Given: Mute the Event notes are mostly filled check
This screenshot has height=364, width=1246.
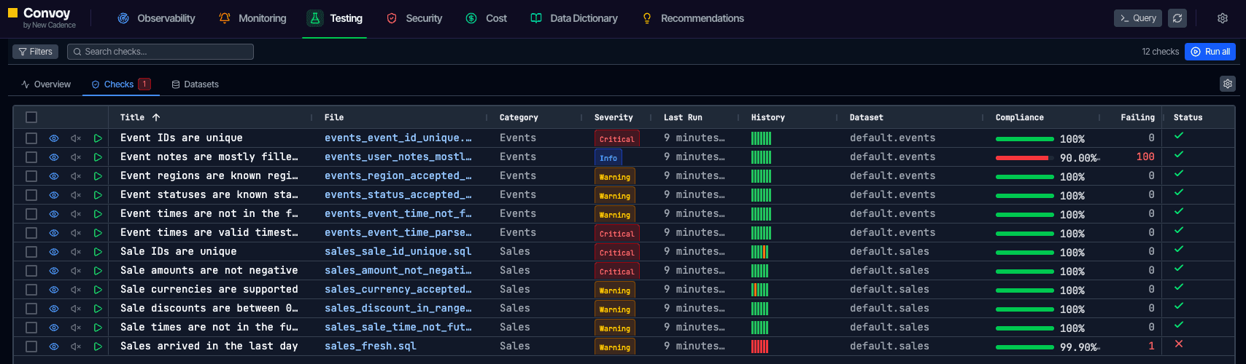Looking at the screenshot, I should tap(76, 157).
